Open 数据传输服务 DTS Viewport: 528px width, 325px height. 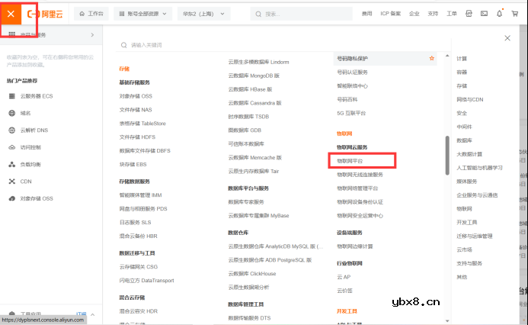click(249, 318)
